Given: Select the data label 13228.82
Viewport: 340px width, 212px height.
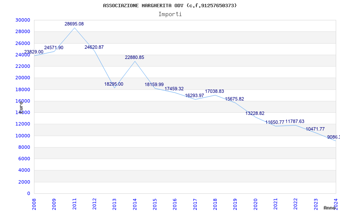Looking at the screenshot, I should click(255, 113).
